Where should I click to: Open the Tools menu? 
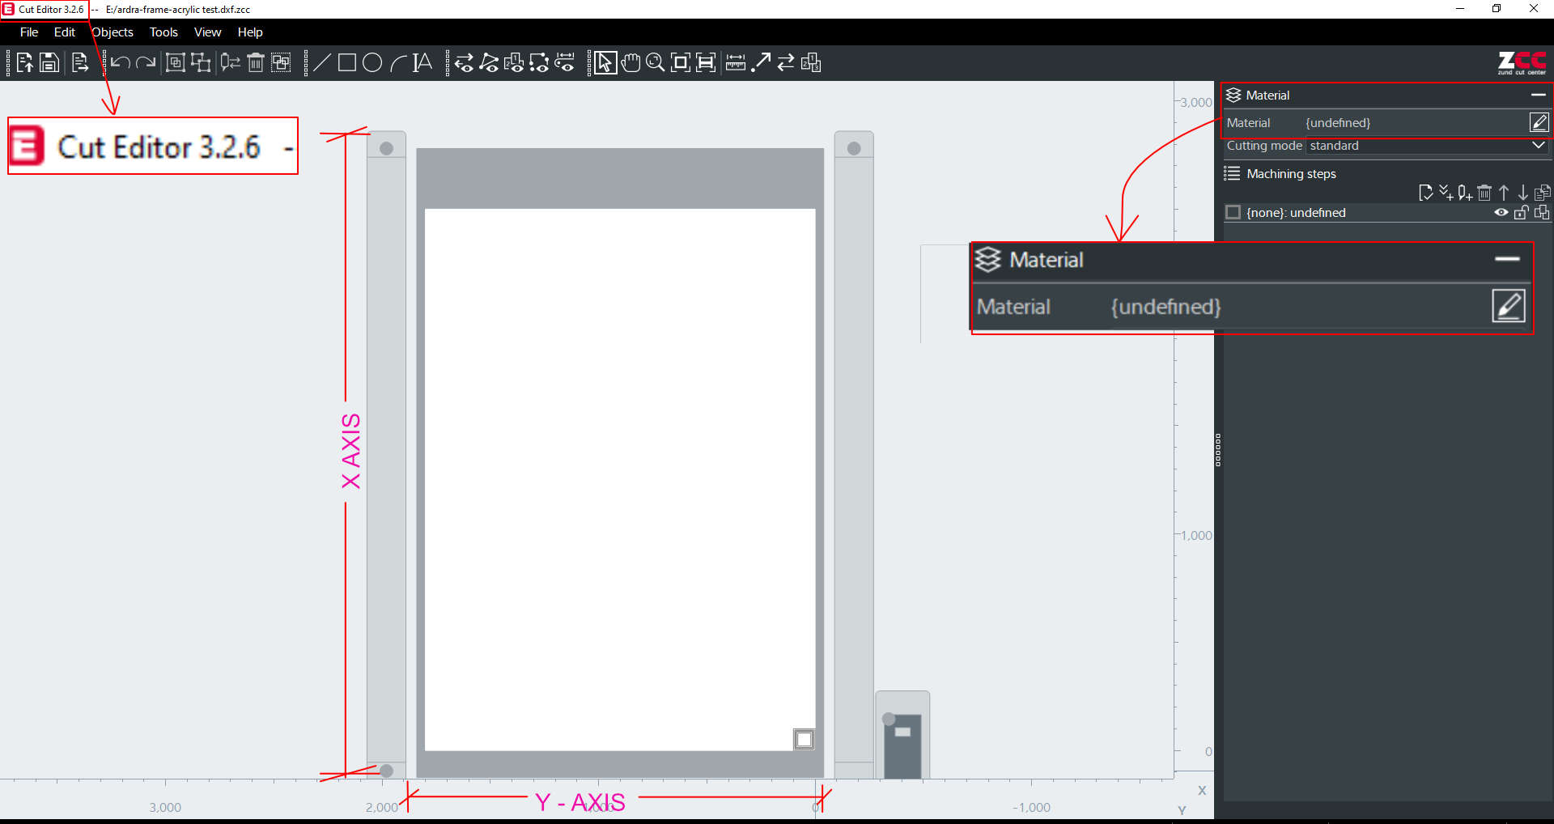(163, 32)
